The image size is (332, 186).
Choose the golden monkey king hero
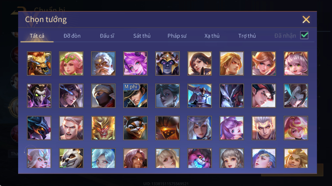tap(103, 128)
